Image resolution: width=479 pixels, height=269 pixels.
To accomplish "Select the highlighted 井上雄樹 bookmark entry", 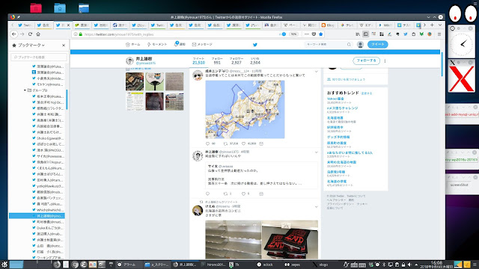I will point(37,216).
